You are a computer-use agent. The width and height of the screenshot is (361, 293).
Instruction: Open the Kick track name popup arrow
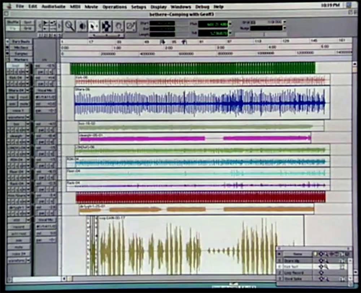pyautogui.click(x=28, y=77)
